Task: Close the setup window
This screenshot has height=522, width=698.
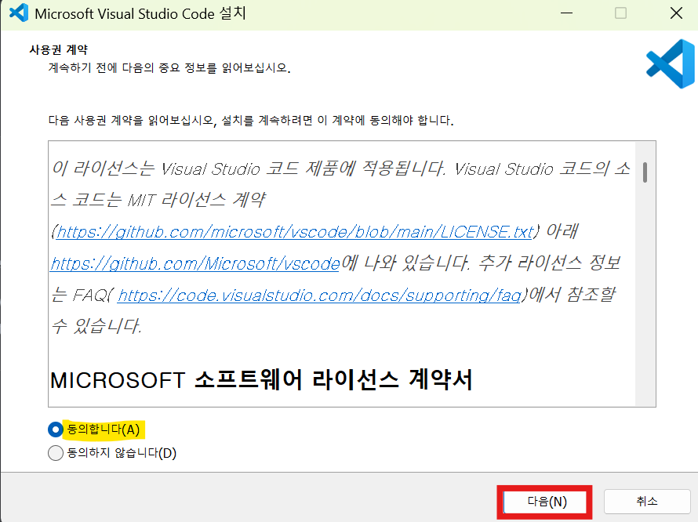Action: [676, 13]
